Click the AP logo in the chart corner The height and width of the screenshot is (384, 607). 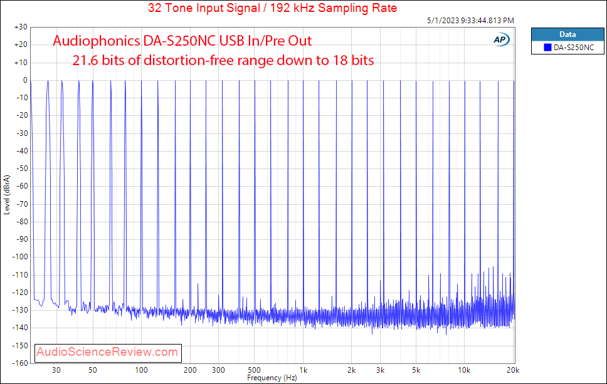(501, 39)
